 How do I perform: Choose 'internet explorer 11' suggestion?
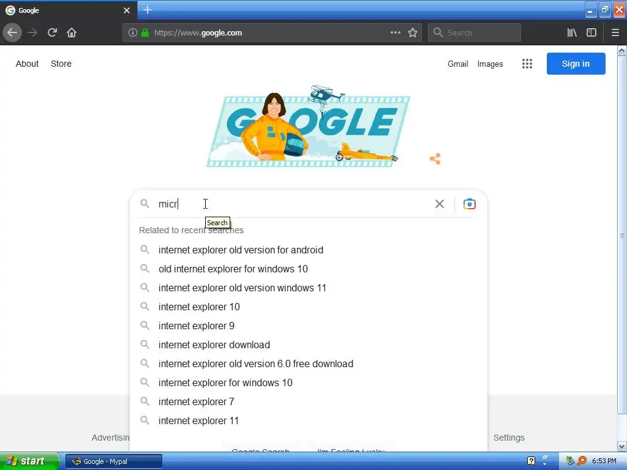pyautogui.click(x=309, y=421)
